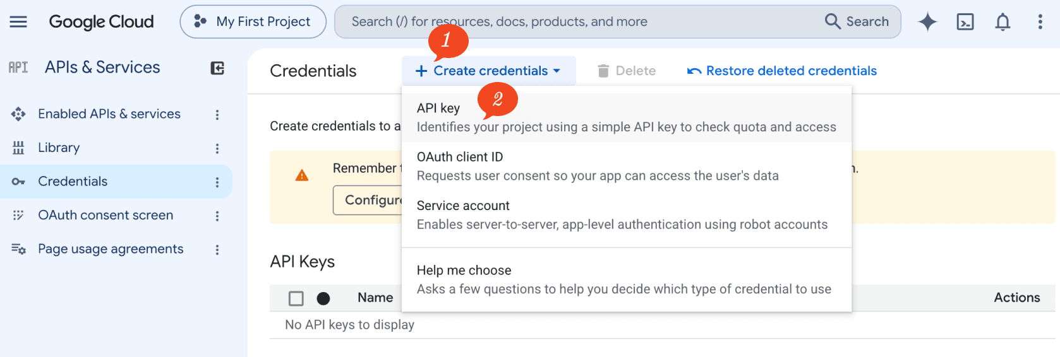This screenshot has height=357, width=1060.
Task: Check the select-all API keys checkbox
Action: tap(296, 298)
